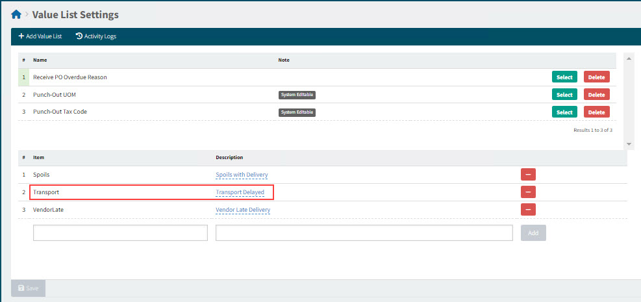The image size is (641, 302).
Task: Select the Punch-Out UOM value list
Action: pyautogui.click(x=564, y=95)
